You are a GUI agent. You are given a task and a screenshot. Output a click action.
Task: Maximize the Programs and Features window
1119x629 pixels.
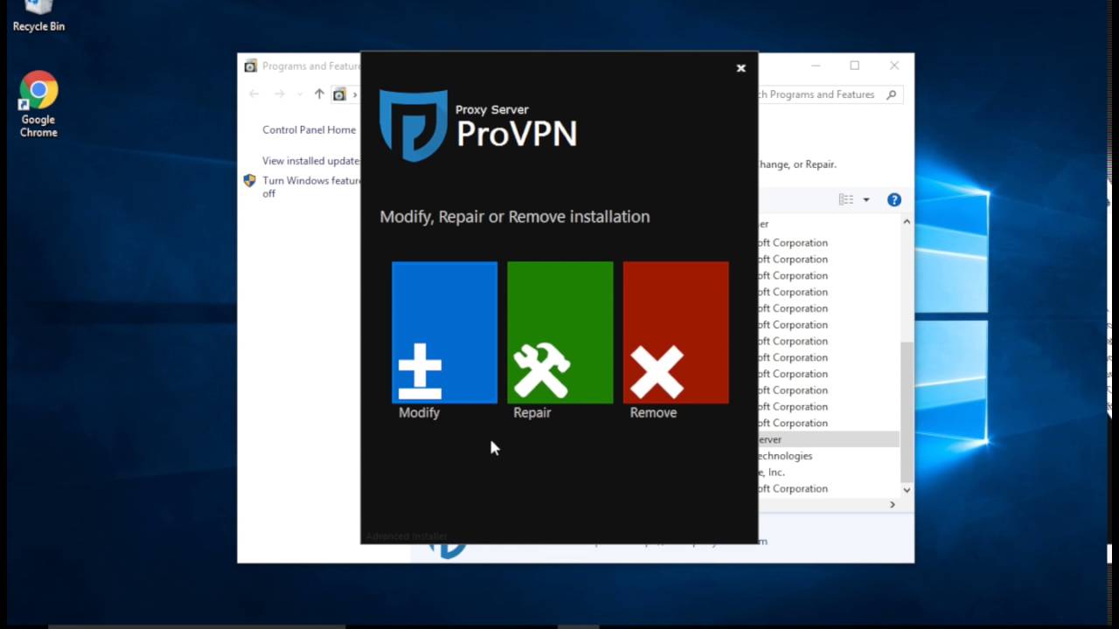coord(854,66)
